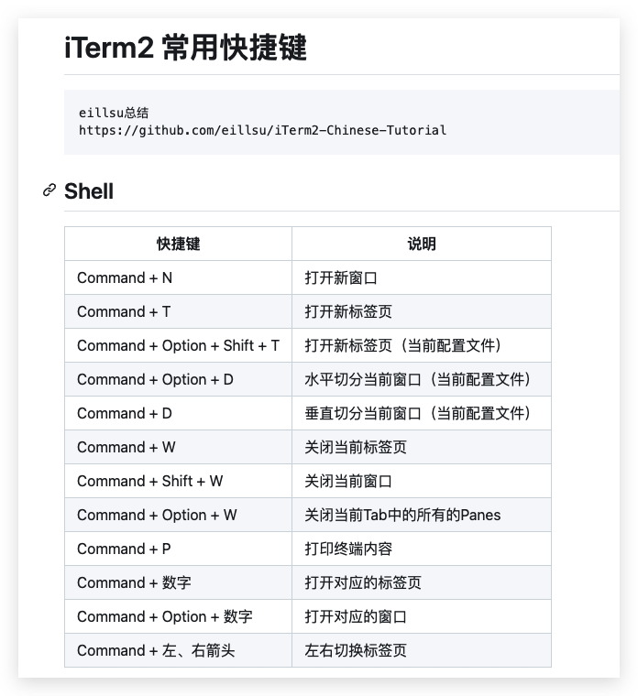
Task: Click the 打开对应的标签页 cell
Action: tap(422, 582)
